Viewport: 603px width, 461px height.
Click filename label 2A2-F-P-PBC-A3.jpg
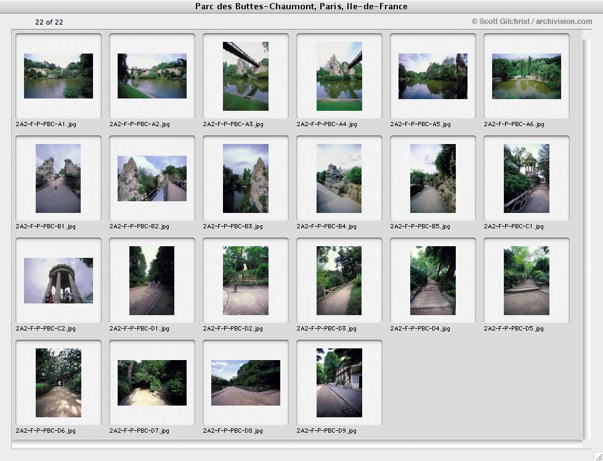pos(233,124)
